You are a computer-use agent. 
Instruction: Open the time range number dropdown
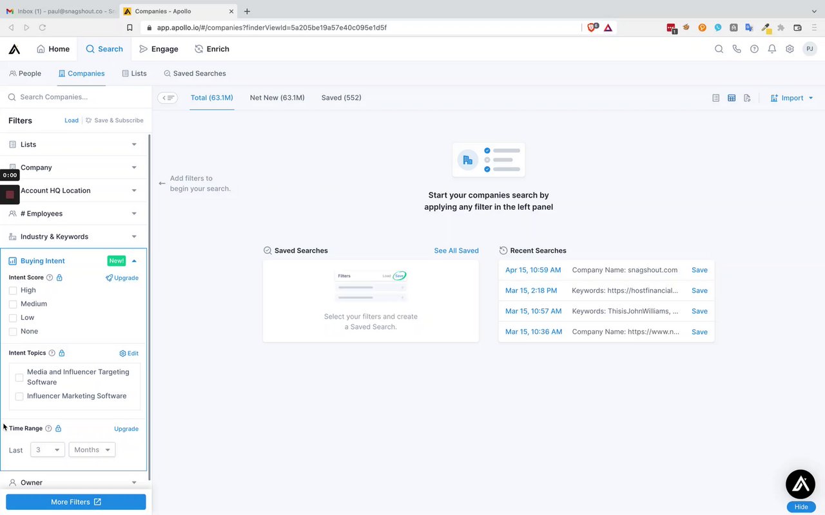click(48, 450)
